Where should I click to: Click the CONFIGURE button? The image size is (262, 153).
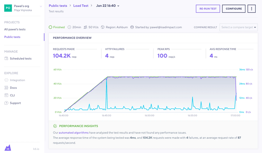click(x=234, y=9)
